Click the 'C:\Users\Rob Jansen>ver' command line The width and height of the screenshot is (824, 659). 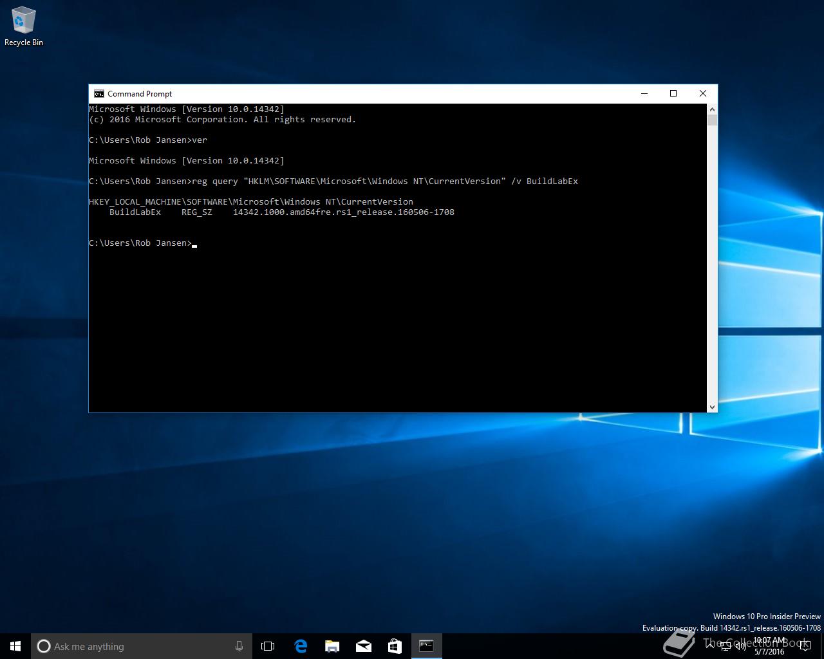tap(148, 140)
